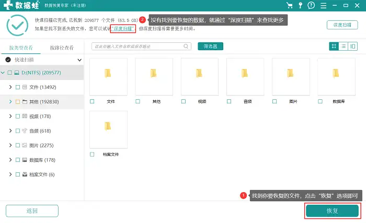Open the 视频 folder thumbnail
The image size is (366, 223).
coord(200,77)
